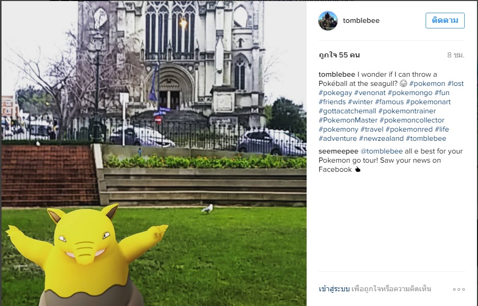Open the #pokemoncollector hashtag

[x=412, y=120]
